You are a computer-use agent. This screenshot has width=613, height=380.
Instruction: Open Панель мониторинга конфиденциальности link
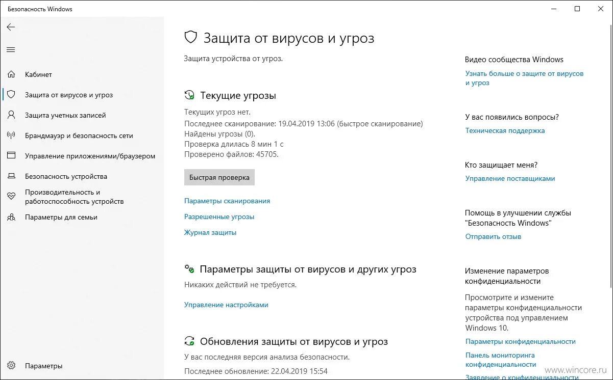pos(501,360)
